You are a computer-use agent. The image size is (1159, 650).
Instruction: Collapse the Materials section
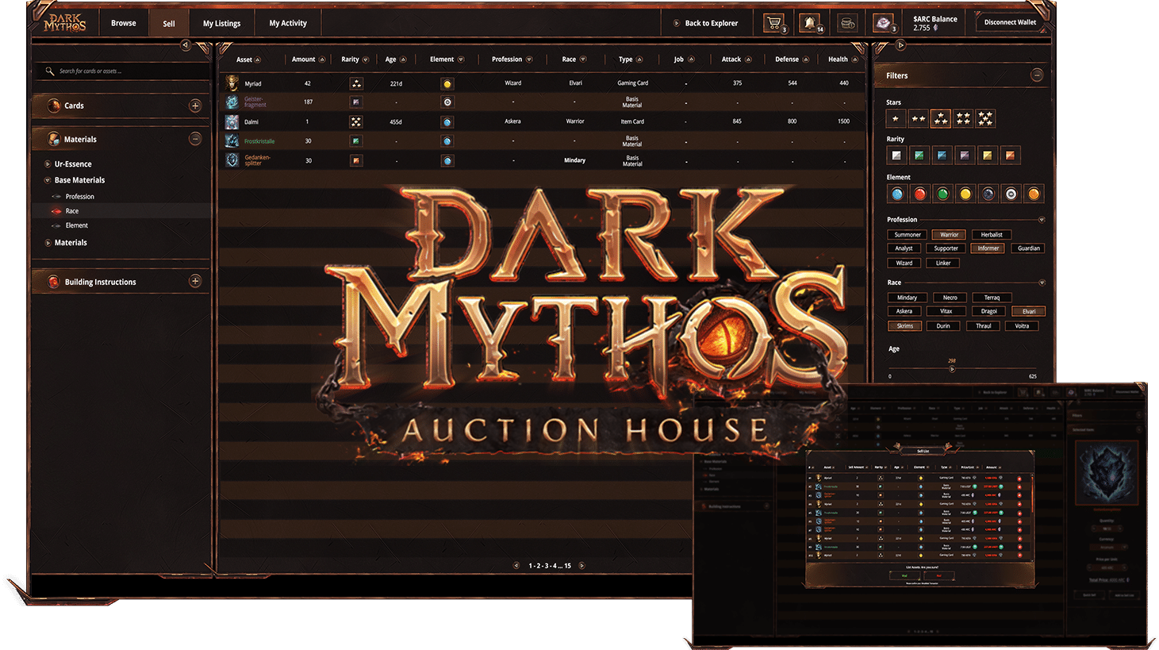[195, 139]
